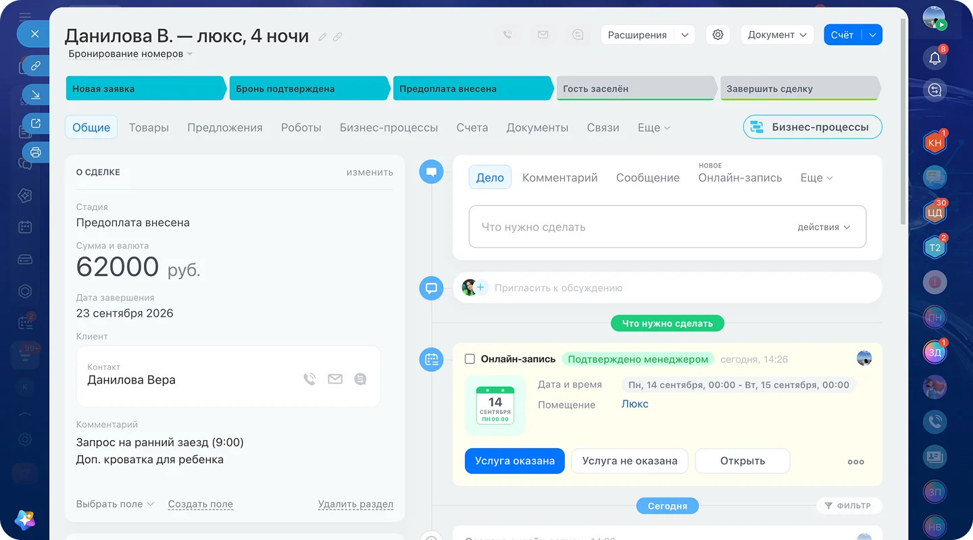Image resolution: width=973 pixels, height=540 pixels.
Task: Open deal card settings gear
Action: tap(718, 35)
